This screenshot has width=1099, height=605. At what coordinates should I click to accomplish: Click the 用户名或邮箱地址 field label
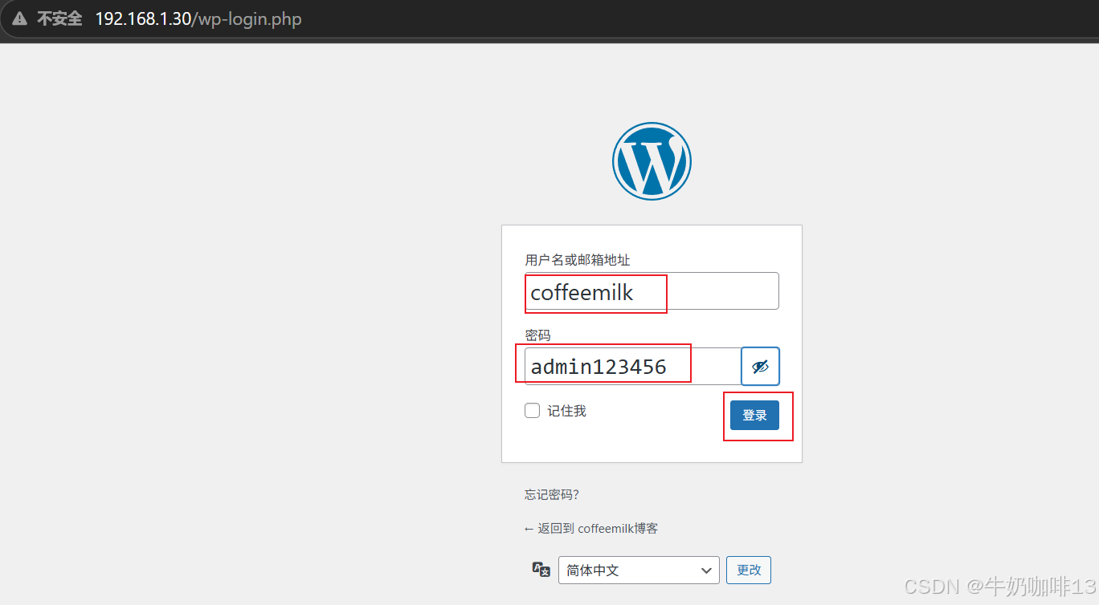point(578,260)
